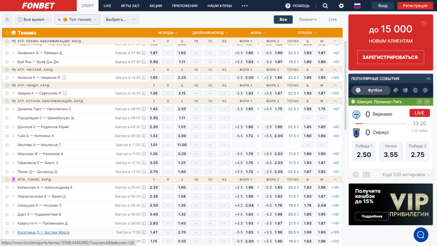Viewport: 437px width, 246px height.
Task: Open stats icon for Герасимов Е — Бергс З
Action: click(x=143, y=163)
